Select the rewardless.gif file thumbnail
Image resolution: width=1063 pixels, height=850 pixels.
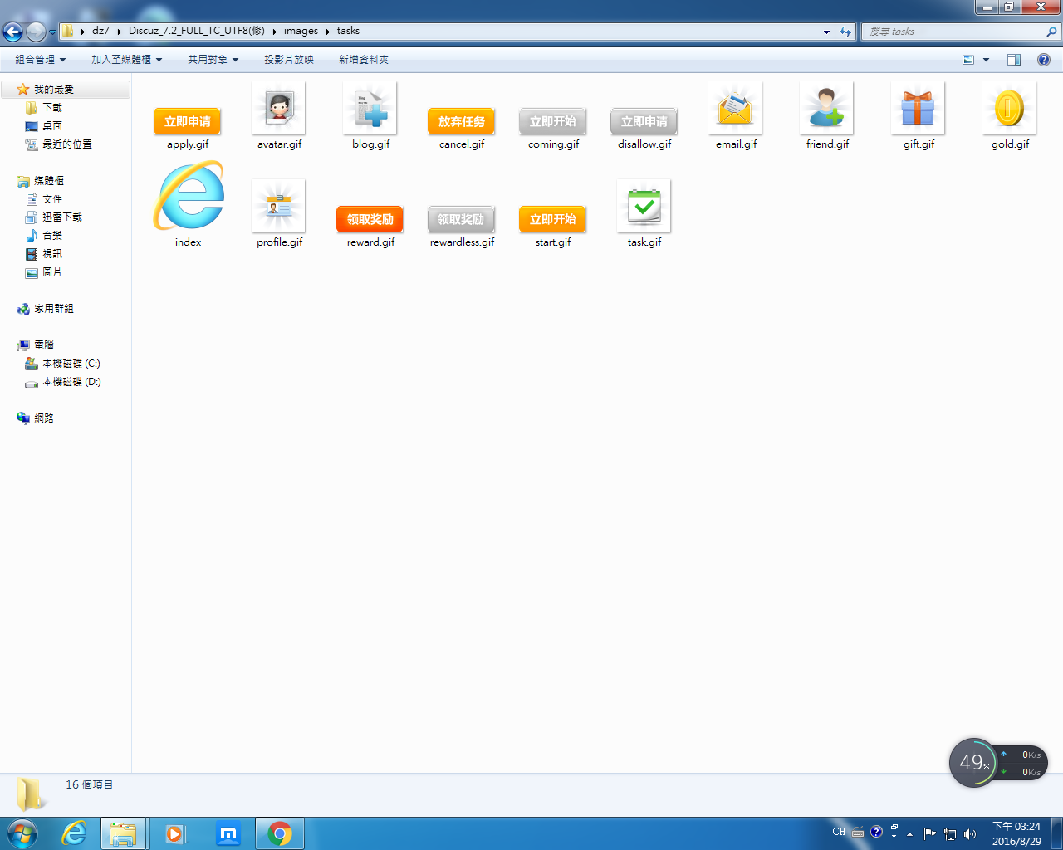pos(462,219)
